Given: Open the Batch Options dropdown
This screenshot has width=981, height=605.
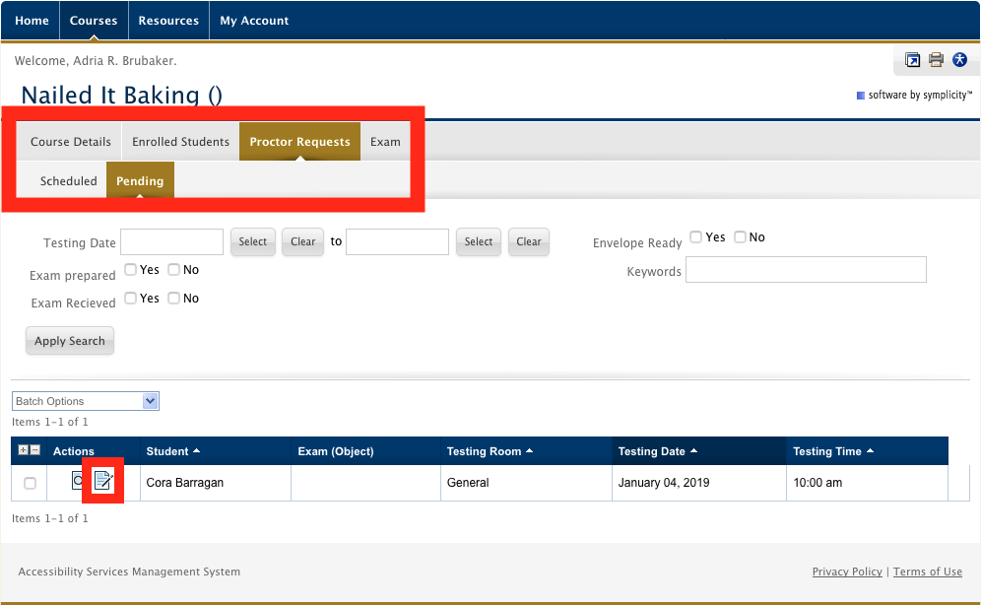Looking at the screenshot, I should tap(85, 401).
